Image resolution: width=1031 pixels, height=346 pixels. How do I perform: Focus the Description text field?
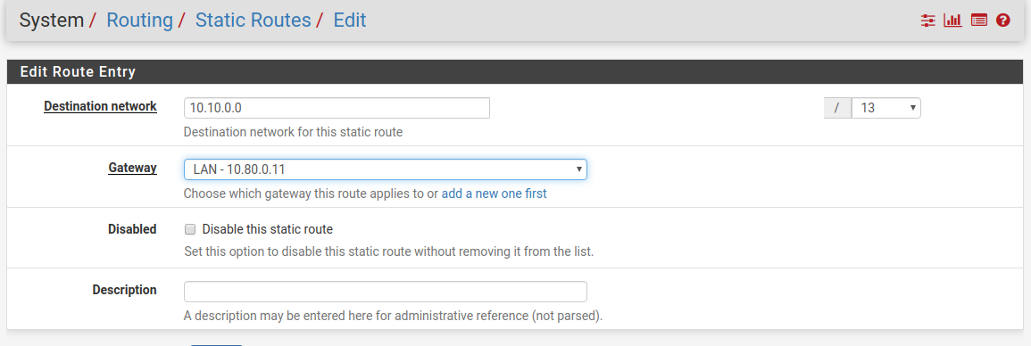[386, 292]
